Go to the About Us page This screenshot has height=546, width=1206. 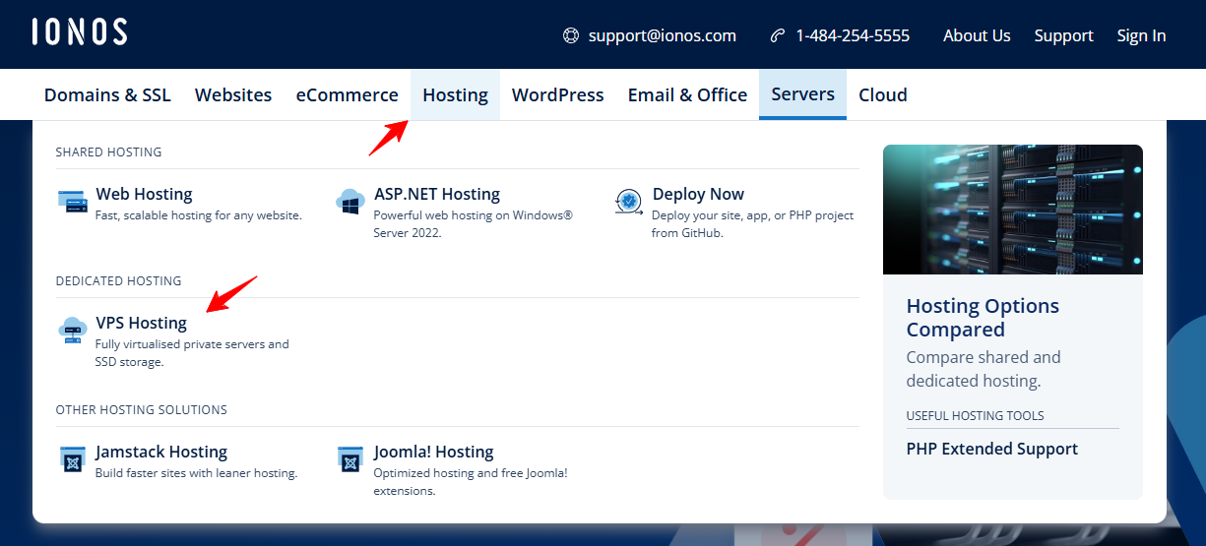click(x=977, y=35)
